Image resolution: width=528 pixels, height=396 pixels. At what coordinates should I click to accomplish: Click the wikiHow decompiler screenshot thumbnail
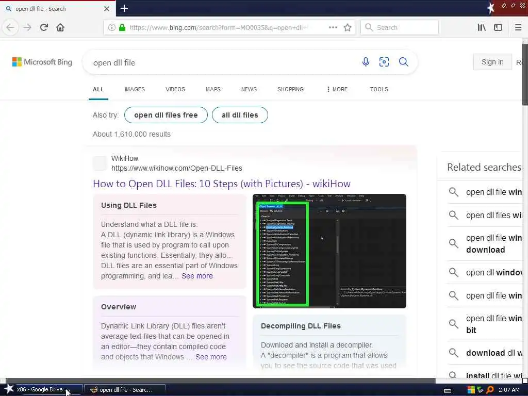click(329, 251)
